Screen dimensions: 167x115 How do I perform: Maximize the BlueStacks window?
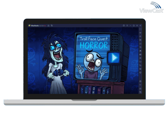pos(134,26)
